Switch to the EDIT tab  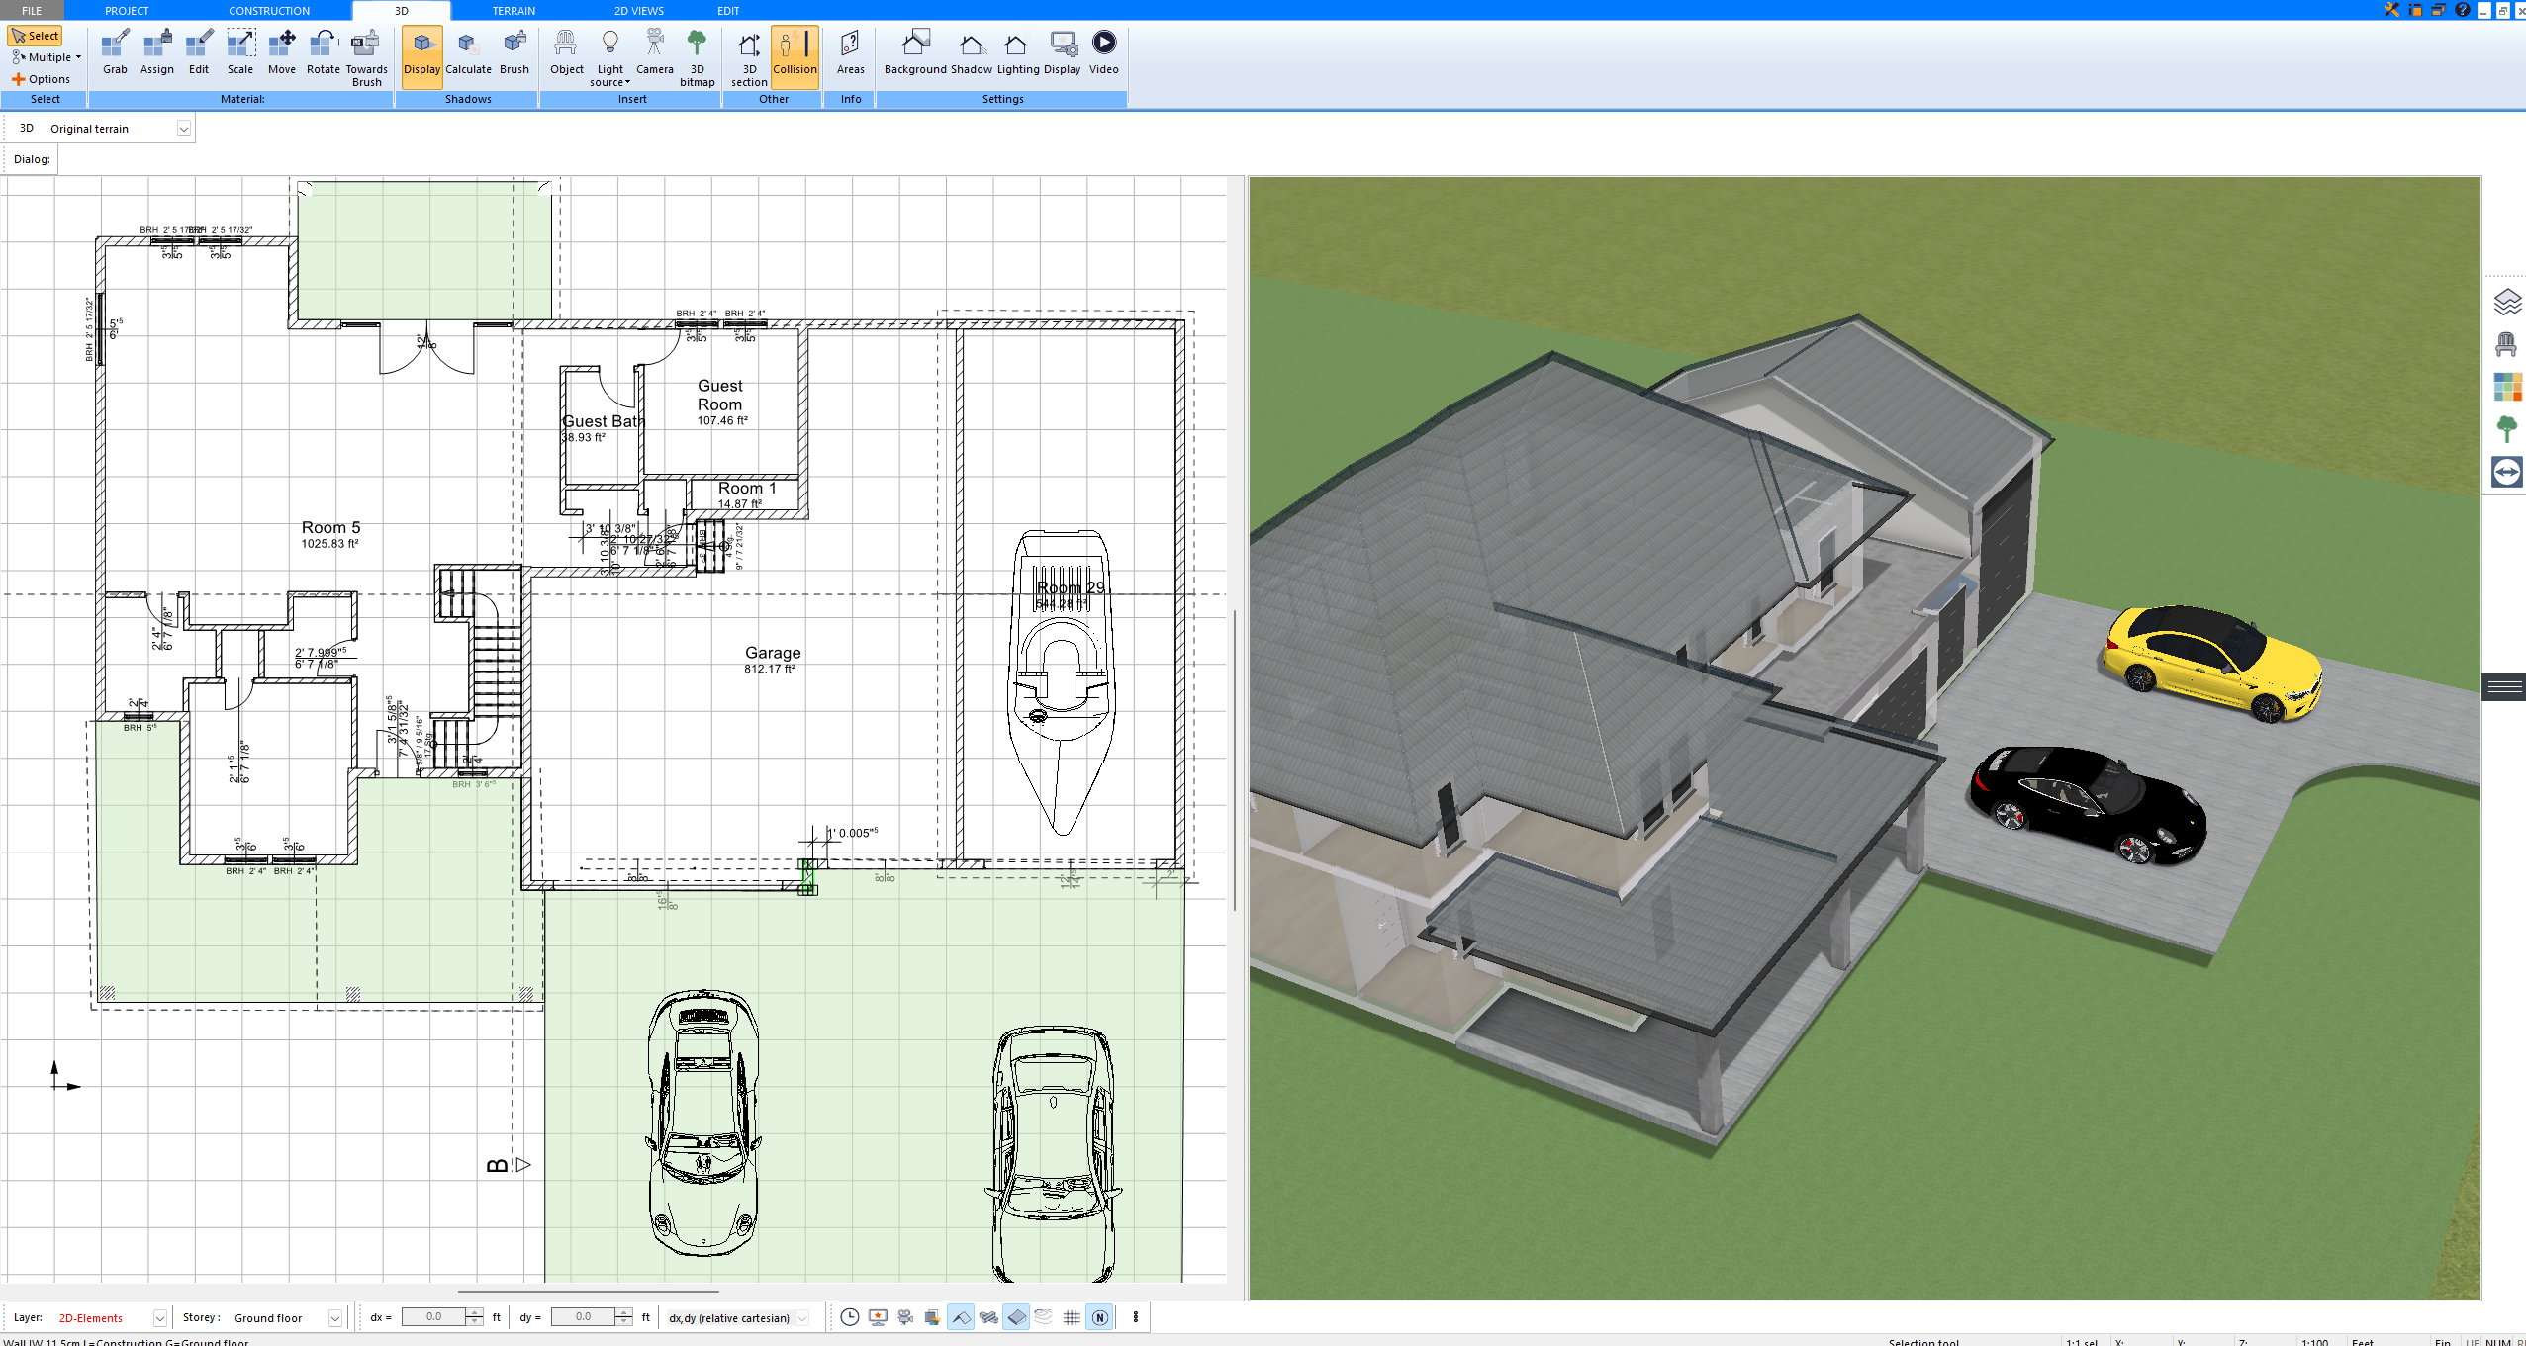point(728,11)
